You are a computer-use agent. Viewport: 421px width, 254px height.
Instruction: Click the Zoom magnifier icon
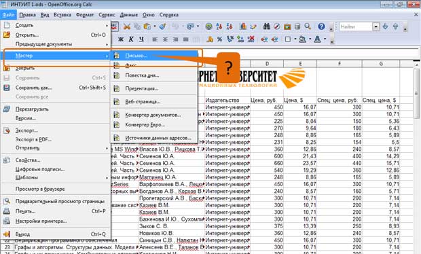[308, 26]
